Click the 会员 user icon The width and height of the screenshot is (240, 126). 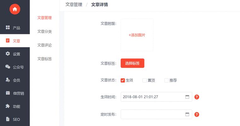click(8, 80)
